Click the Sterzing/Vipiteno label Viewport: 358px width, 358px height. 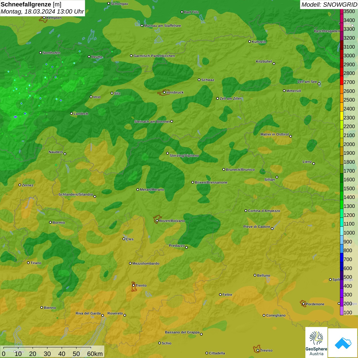[x=184, y=155]
